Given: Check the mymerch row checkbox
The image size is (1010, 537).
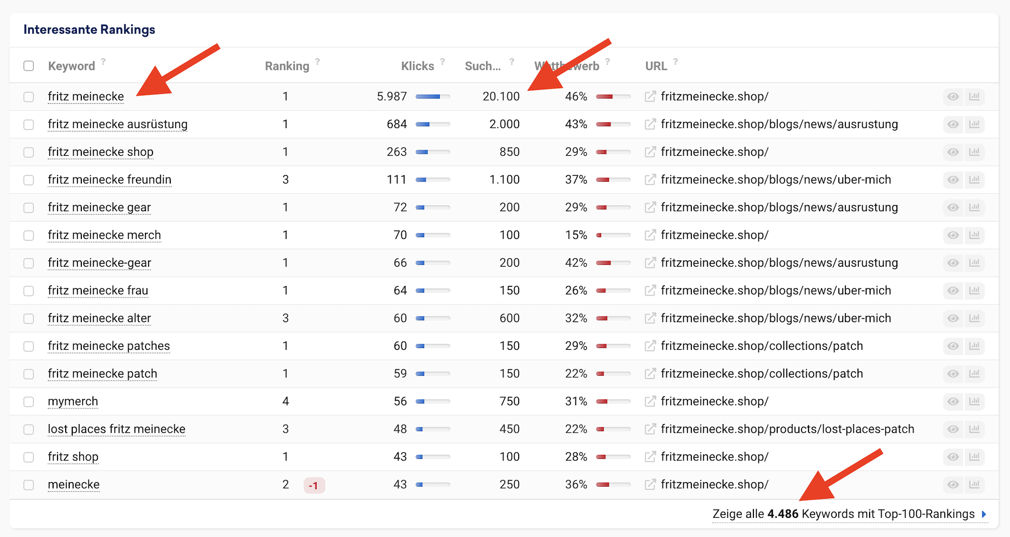Looking at the screenshot, I should click(x=29, y=402).
